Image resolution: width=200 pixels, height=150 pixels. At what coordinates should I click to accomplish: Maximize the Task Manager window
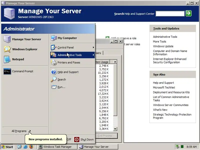tap(116, 41)
